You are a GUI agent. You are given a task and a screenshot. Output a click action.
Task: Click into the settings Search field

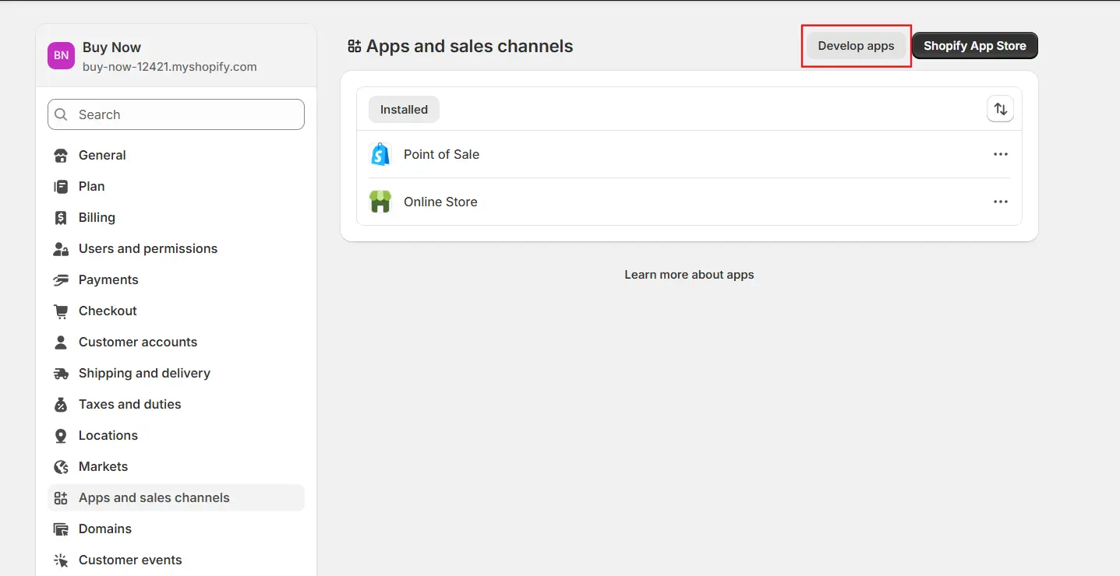click(x=187, y=114)
